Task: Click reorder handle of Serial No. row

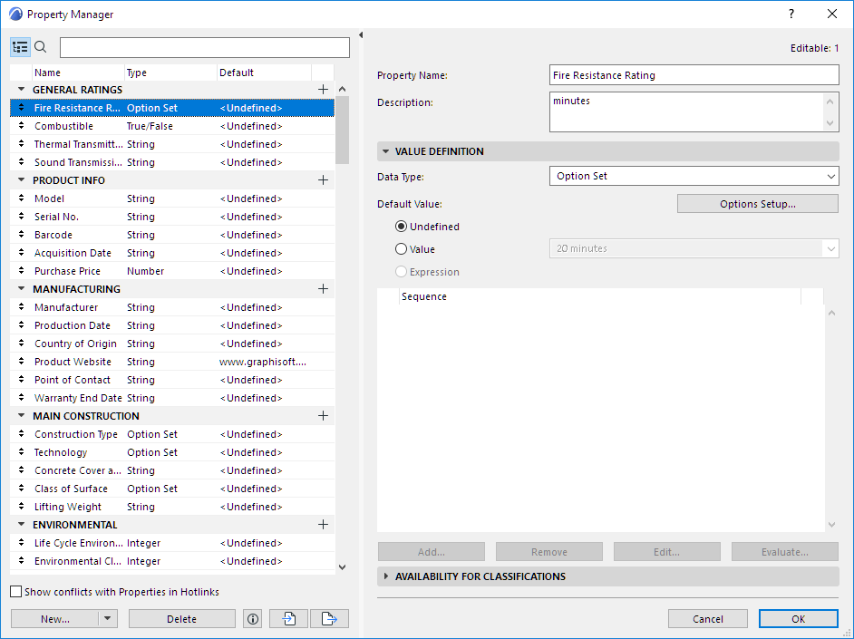Action: (x=21, y=217)
